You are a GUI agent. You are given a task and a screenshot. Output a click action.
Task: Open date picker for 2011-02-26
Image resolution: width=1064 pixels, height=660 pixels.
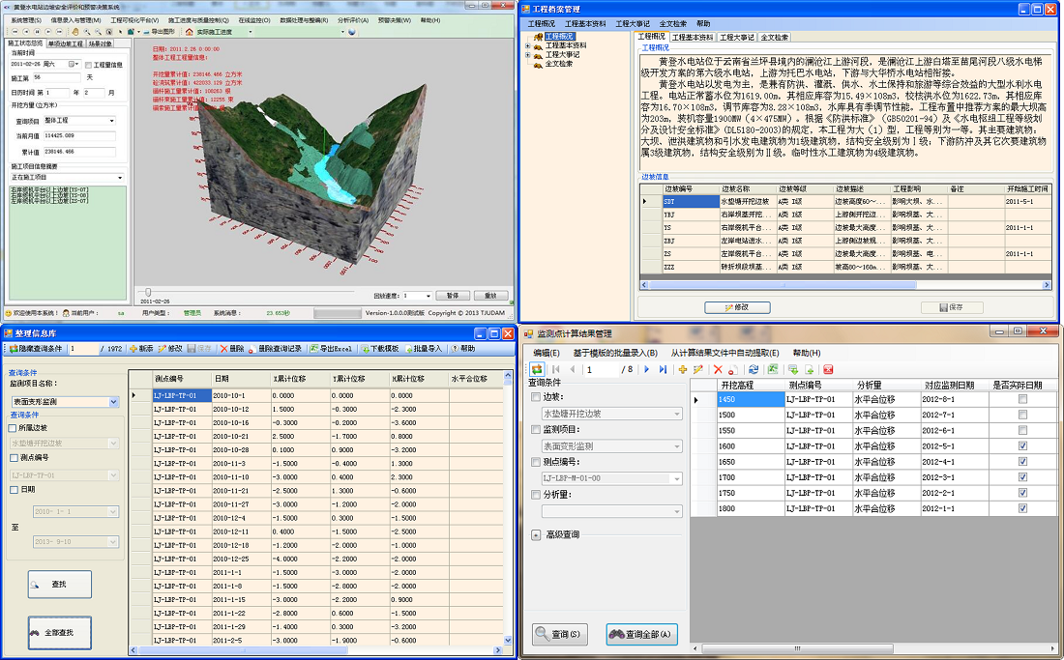(x=73, y=65)
